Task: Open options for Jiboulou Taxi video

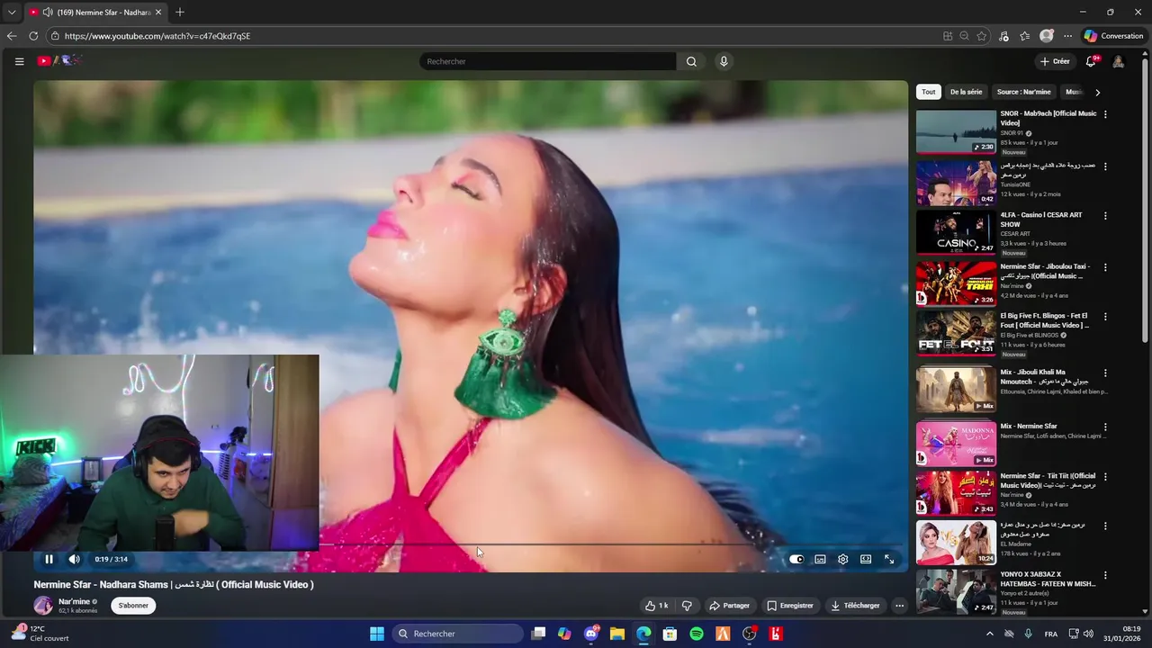Action: (x=1105, y=267)
